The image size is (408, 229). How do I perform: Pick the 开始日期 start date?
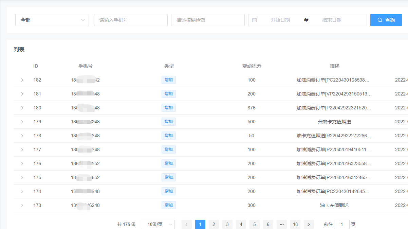click(280, 20)
